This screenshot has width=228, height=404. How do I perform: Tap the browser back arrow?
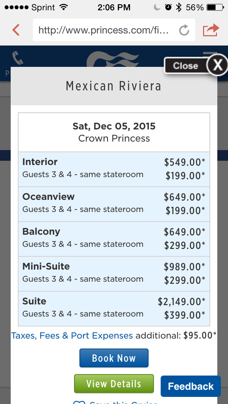(16, 30)
